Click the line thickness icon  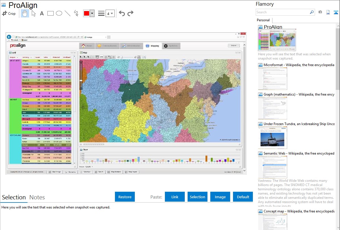tap(101, 13)
